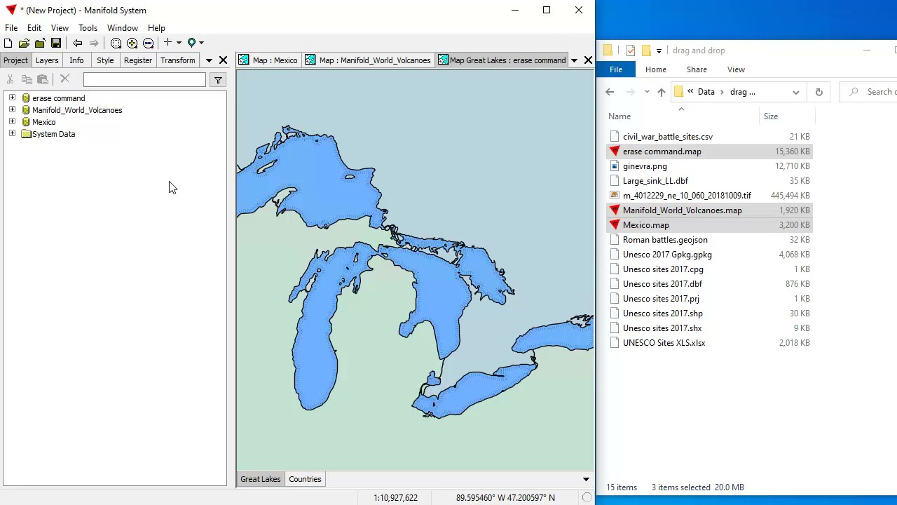The height and width of the screenshot is (505, 897).
Task: Click the Cut scissors icon in Project pane
Action: [11, 80]
